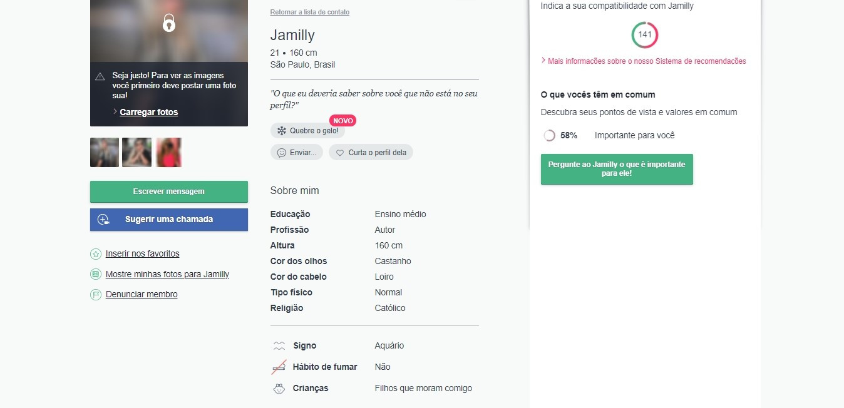Click the star icon for favoritos
Screen dimensions: 844x408
[x=96, y=254]
